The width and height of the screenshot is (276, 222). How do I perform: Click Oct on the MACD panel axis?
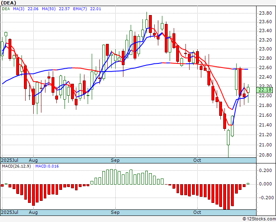[x=197, y=212]
